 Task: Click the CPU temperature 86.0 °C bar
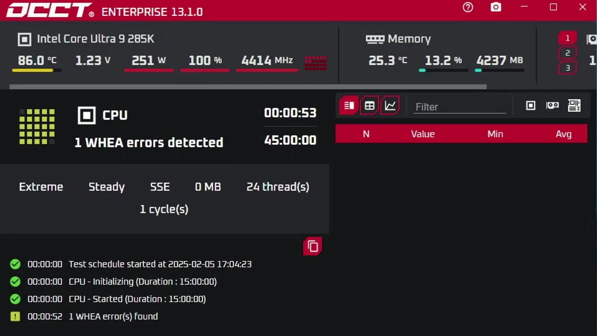coord(37,71)
